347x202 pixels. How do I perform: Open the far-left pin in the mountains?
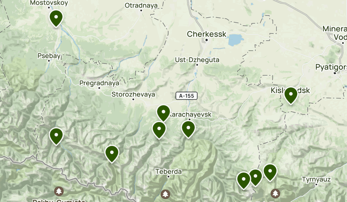pyautogui.click(x=56, y=135)
